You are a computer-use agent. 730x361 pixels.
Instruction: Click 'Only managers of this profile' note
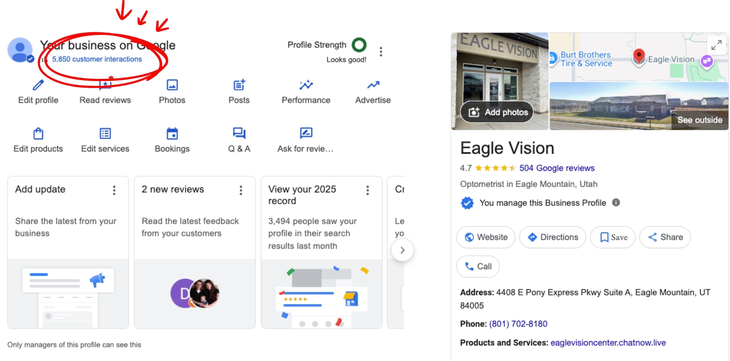pos(74,345)
